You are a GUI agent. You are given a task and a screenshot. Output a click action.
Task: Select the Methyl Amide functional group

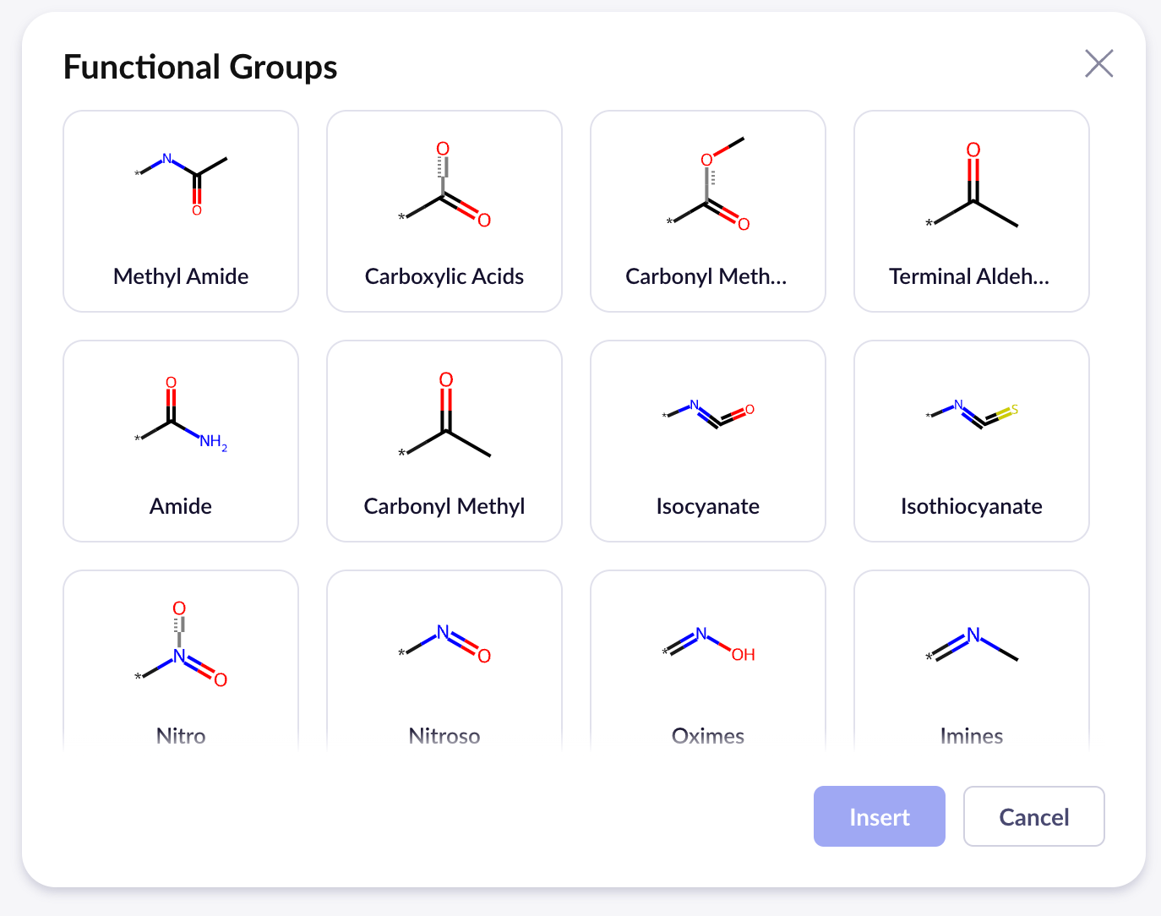point(181,211)
